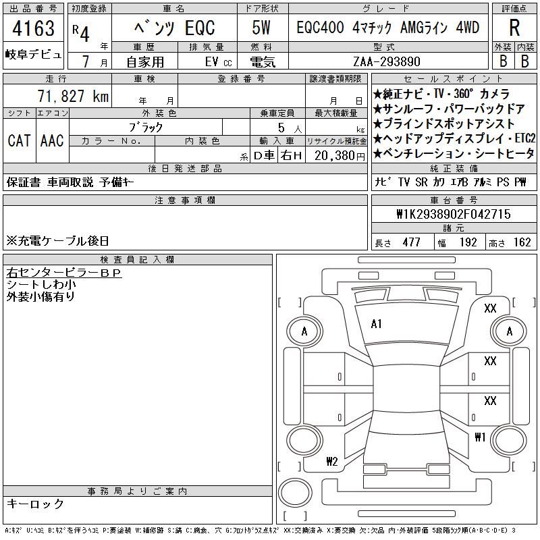Viewport: 540px width, 540px height.
Task: Click the model code ZAA-293890
Action: (x=387, y=61)
